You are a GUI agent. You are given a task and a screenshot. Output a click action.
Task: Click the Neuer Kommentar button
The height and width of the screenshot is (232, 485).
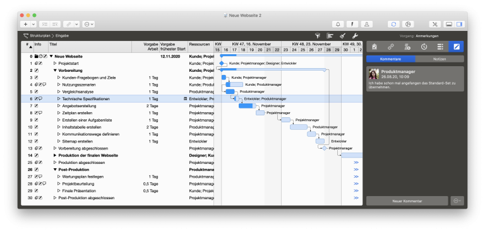point(407,201)
